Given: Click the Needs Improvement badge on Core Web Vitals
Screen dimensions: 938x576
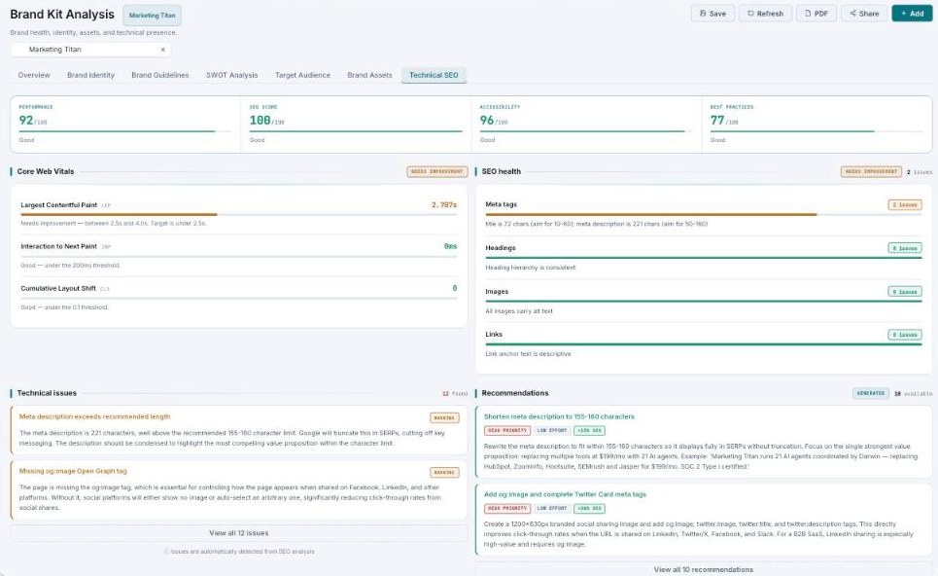Looking at the screenshot, I should 437,172.
